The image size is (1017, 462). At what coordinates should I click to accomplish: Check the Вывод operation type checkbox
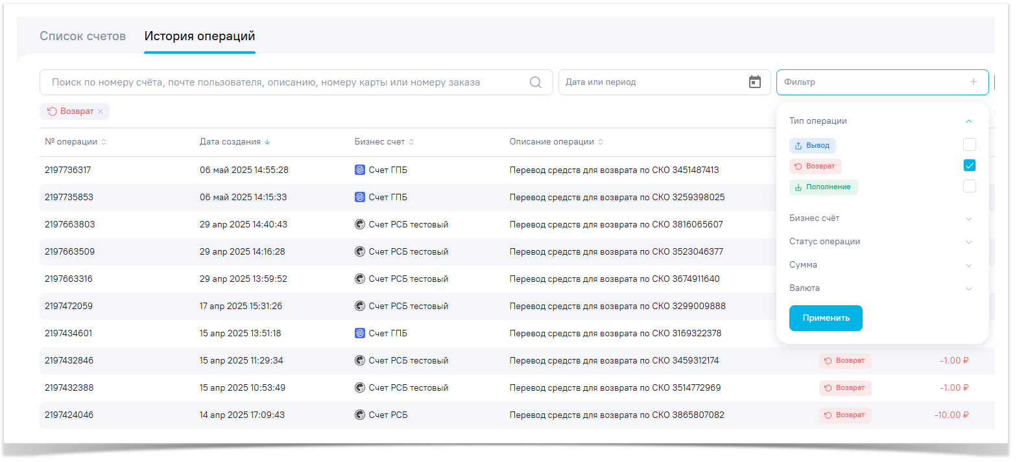pos(969,145)
